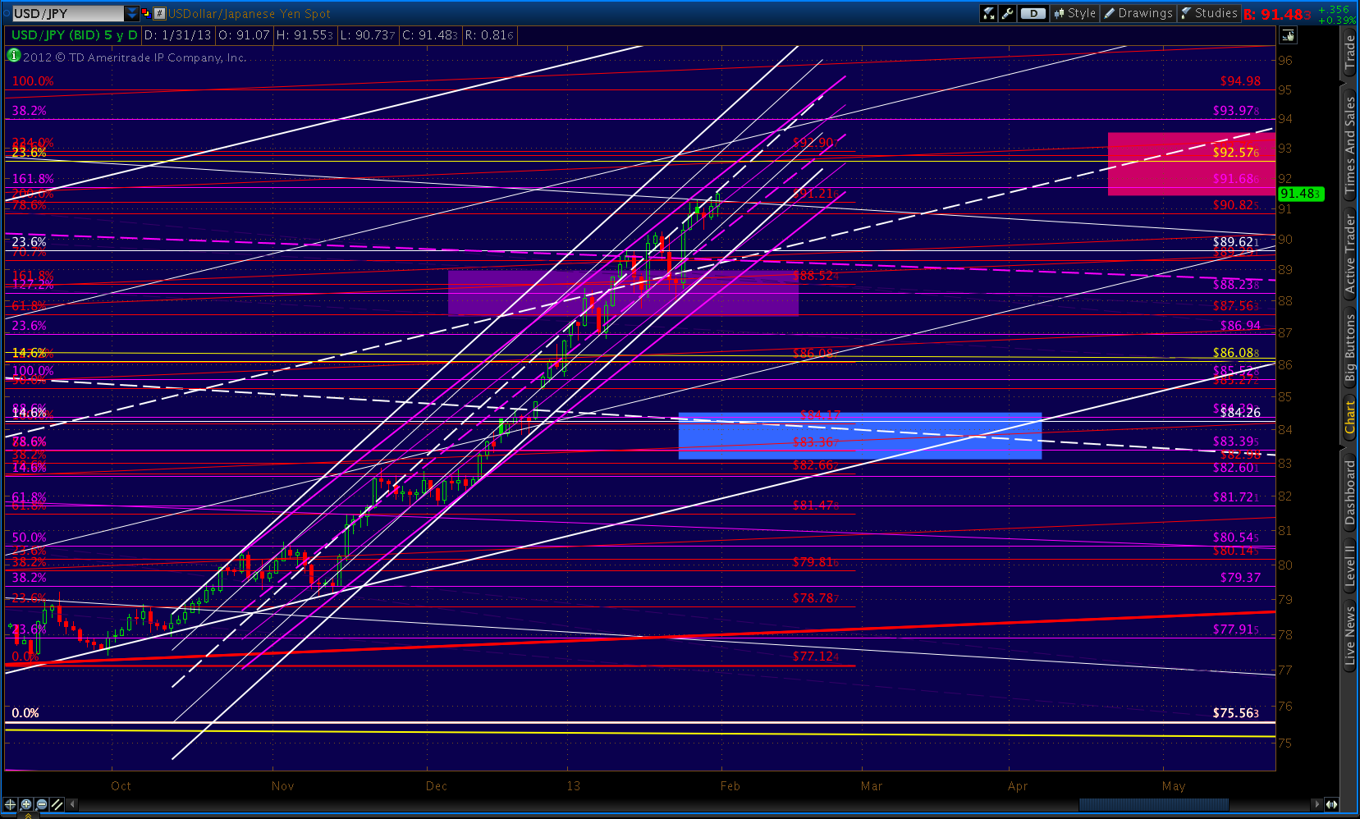
Task: Click the Feb label on time axis
Action: tap(730, 786)
